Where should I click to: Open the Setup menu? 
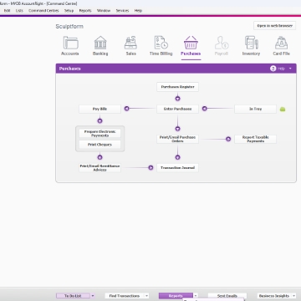click(x=69, y=11)
